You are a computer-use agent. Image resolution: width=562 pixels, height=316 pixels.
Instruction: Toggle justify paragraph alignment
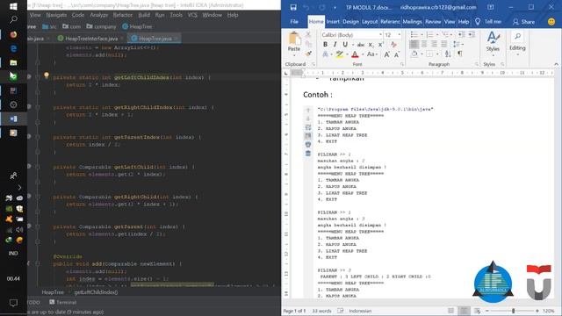click(444, 44)
